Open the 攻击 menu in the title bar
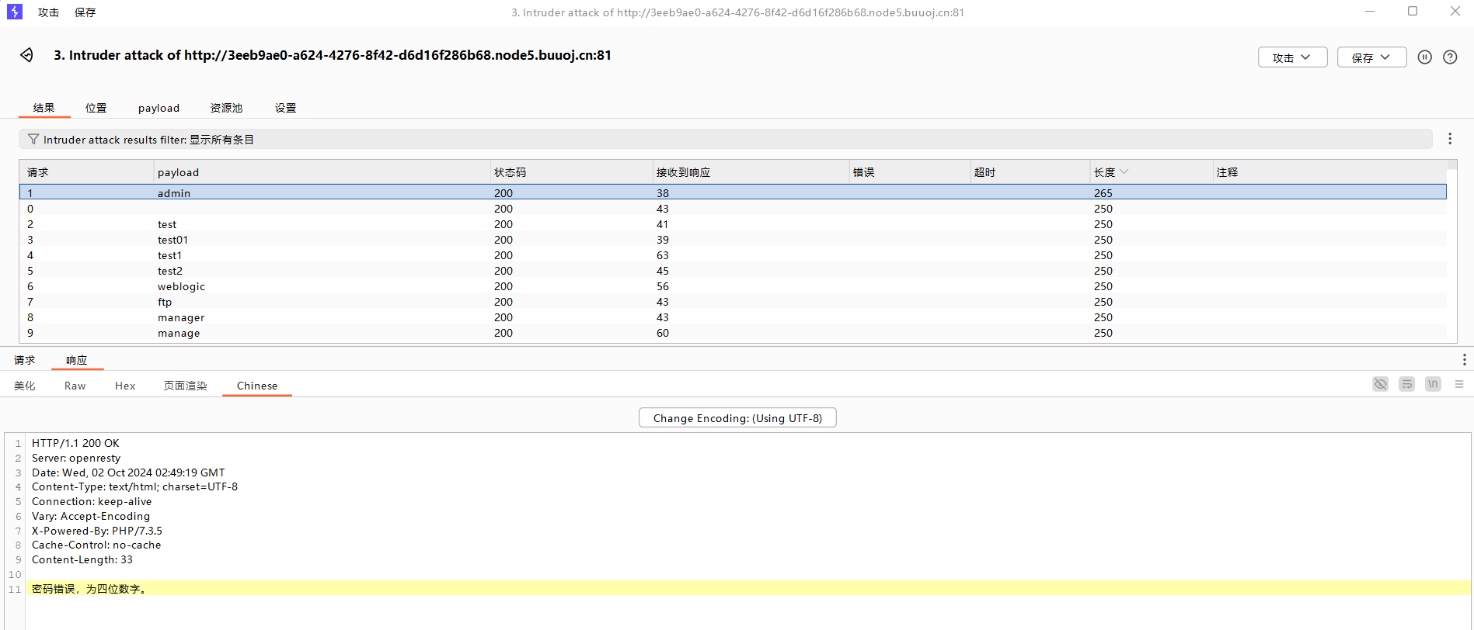The image size is (1474, 630). (49, 12)
